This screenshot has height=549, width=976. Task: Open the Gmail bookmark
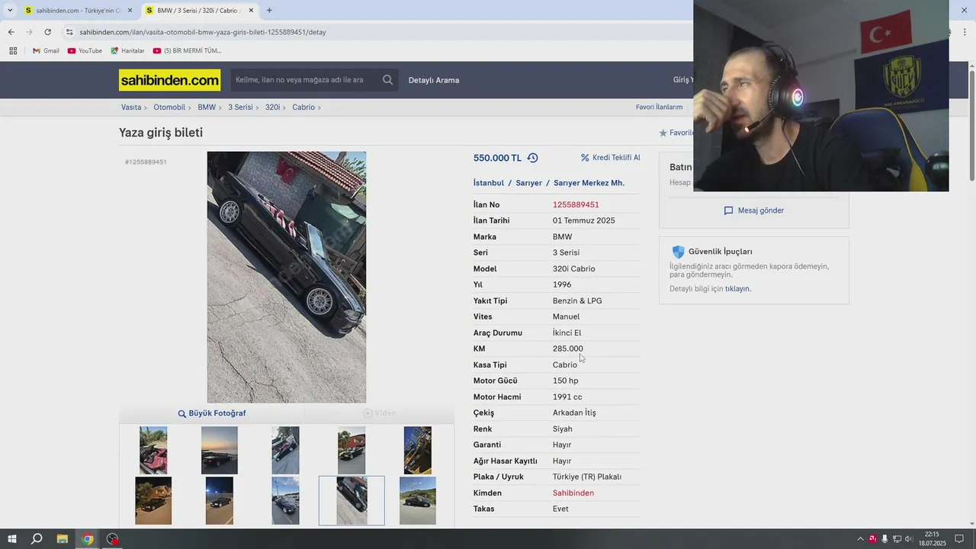46,51
